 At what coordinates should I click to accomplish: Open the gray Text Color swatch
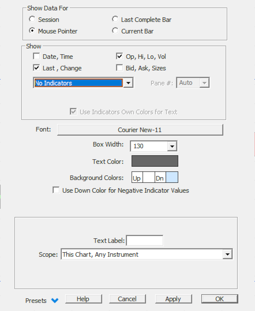(155, 161)
